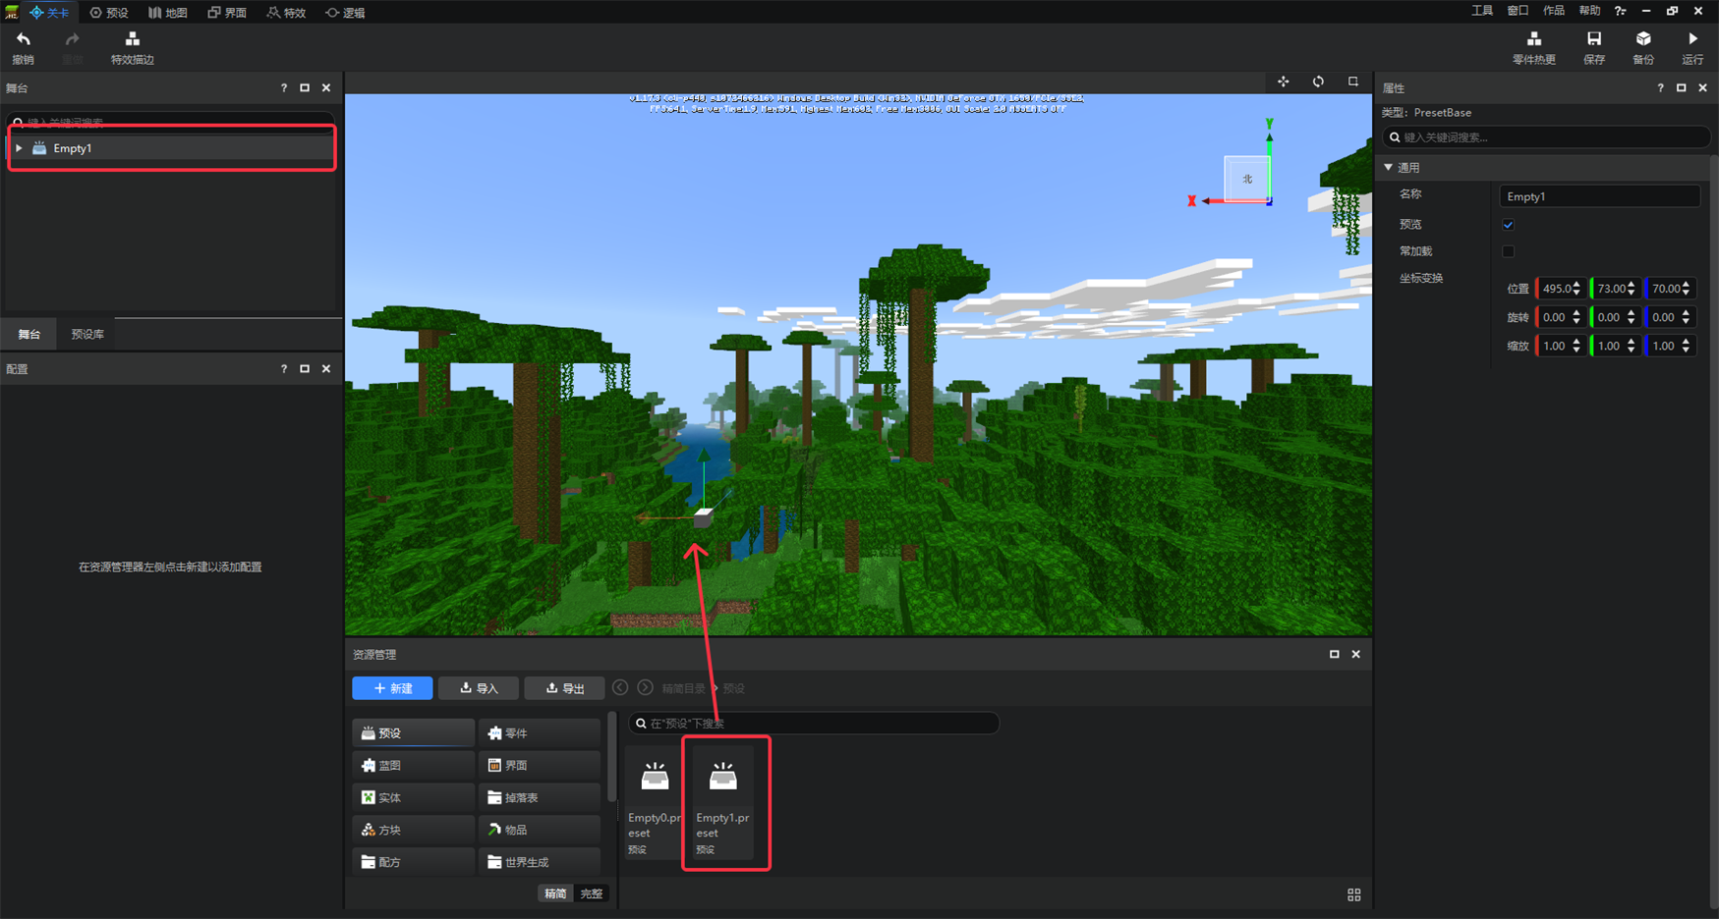Click the 属性 panel help question mark
The image size is (1719, 919).
1661,88
